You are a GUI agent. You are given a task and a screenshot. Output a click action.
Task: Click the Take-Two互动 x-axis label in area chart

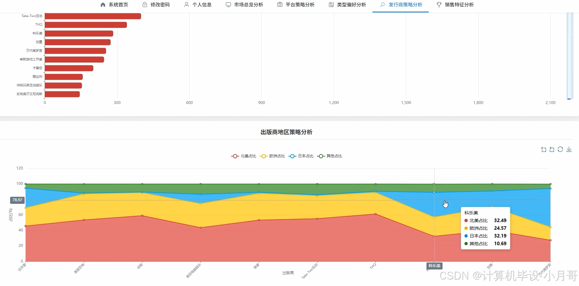pos(309,271)
